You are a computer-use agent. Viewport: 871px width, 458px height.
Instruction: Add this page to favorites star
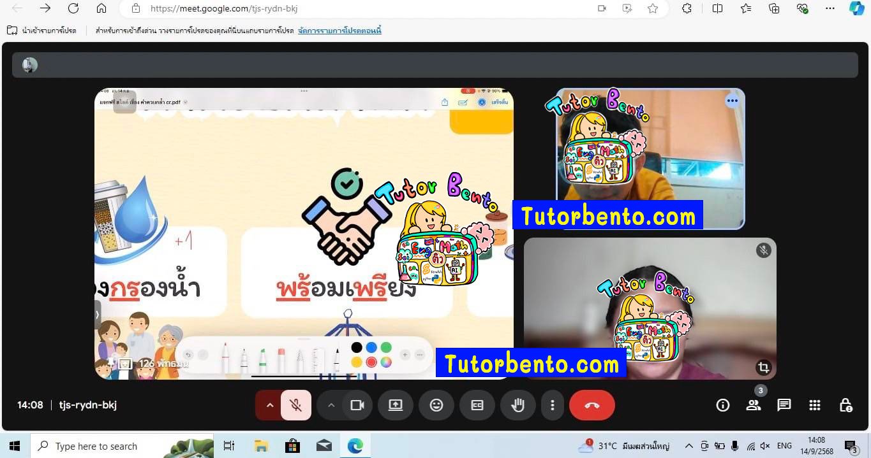[x=653, y=8]
